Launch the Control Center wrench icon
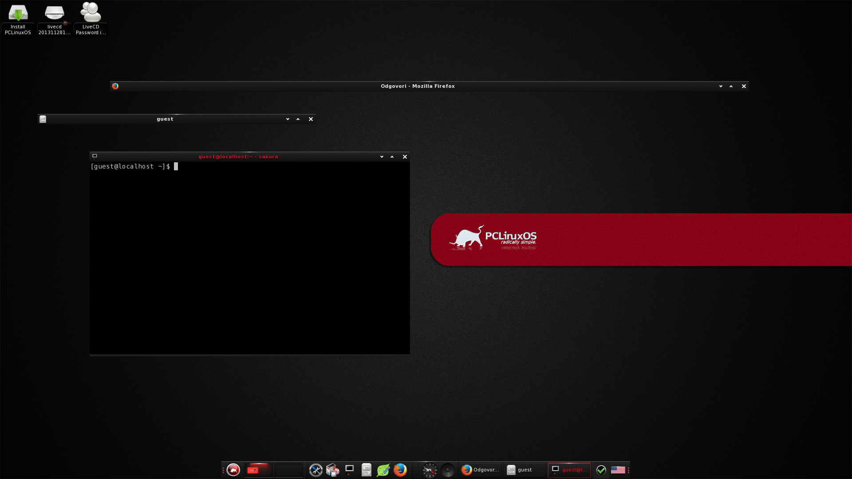Image resolution: width=852 pixels, height=479 pixels. point(316,470)
